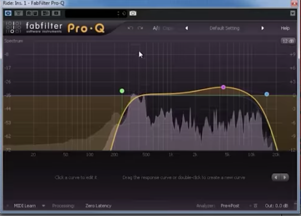
Task: Go to previous preset arrow
Action: [x=186, y=28]
